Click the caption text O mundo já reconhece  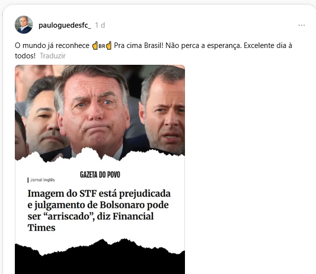(52, 46)
